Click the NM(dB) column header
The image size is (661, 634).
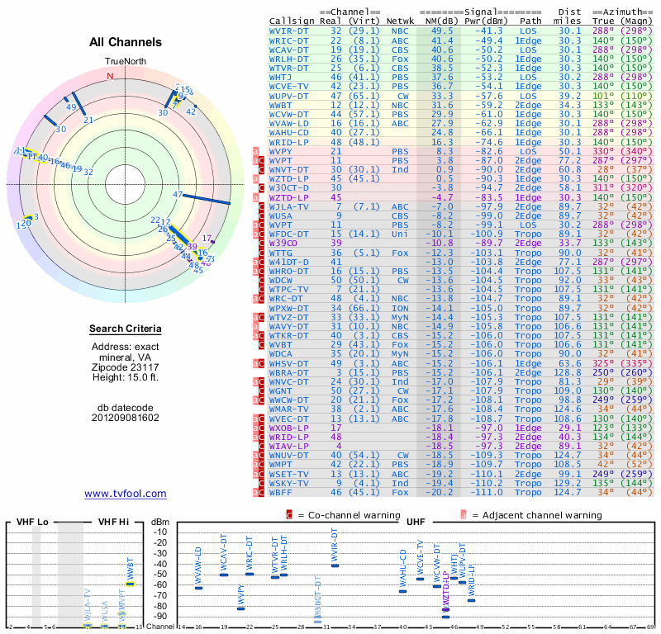(439, 21)
